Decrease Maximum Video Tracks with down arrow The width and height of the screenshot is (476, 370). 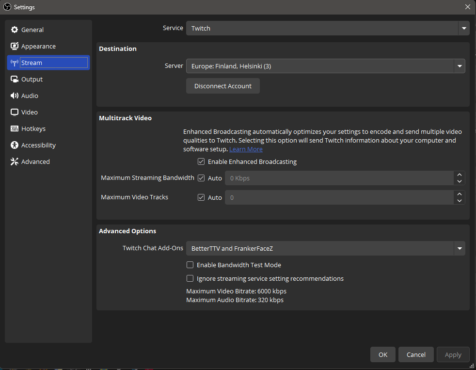(460, 201)
